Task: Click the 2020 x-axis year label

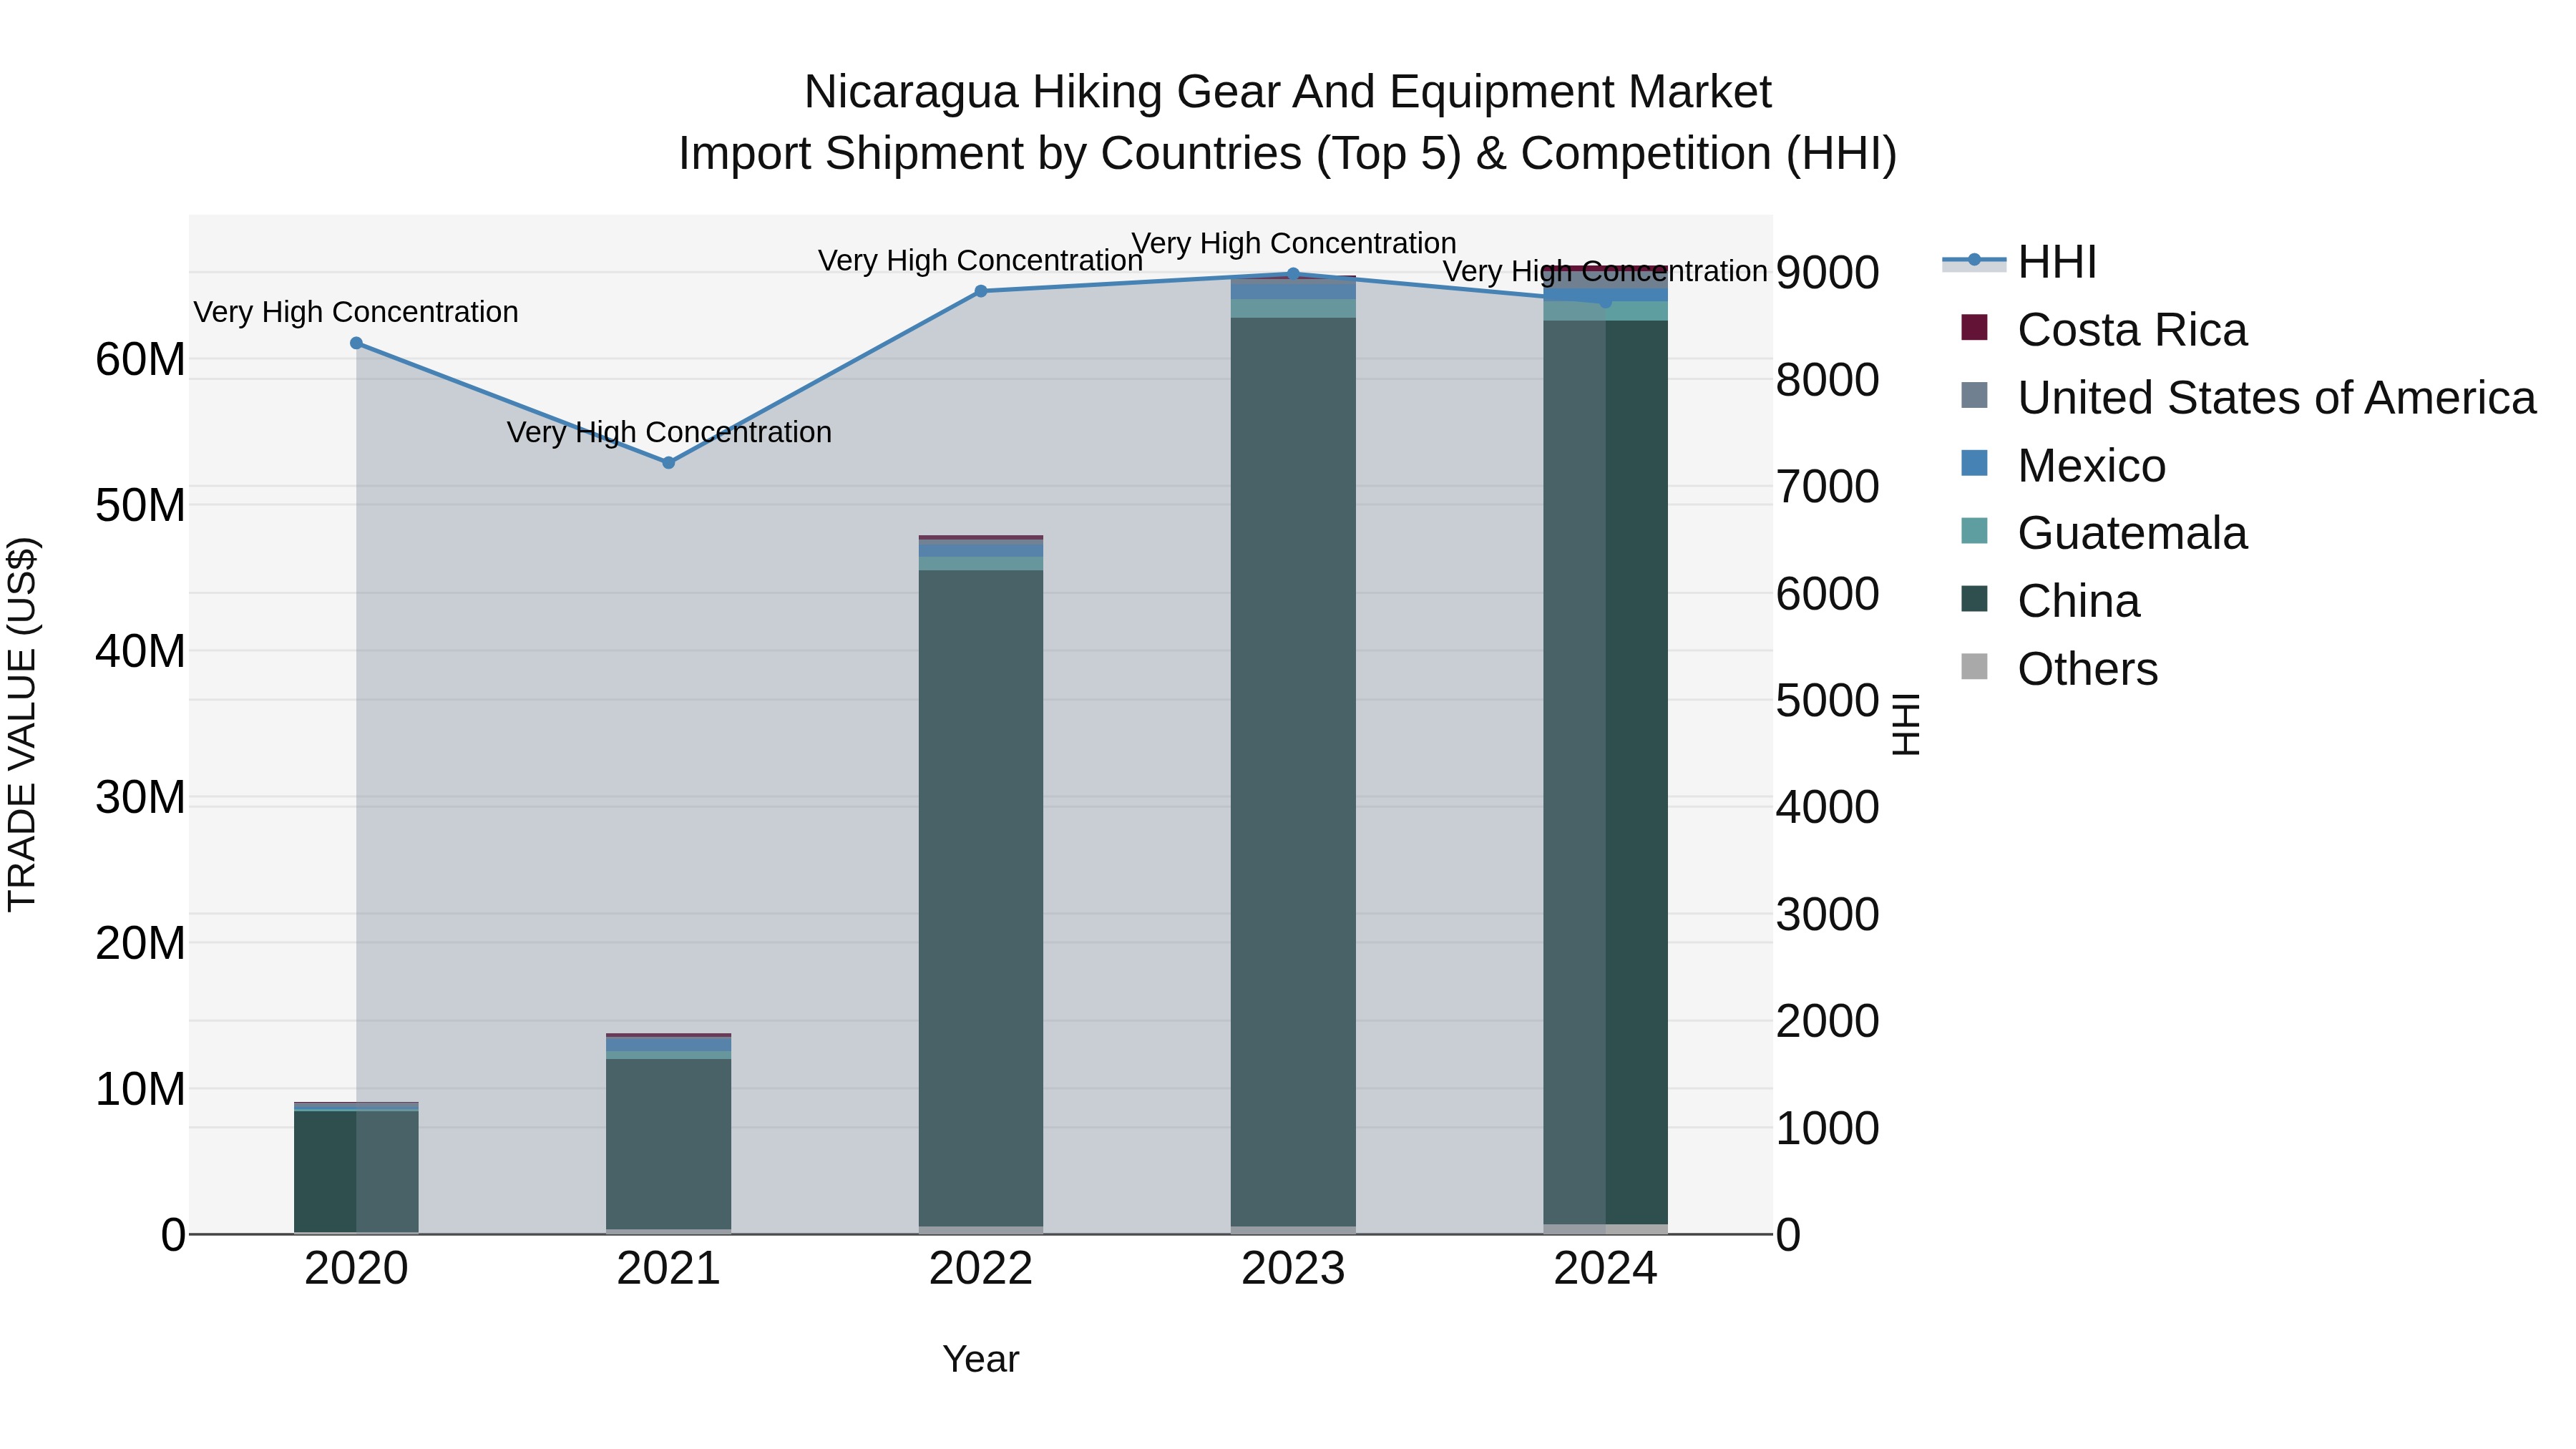Action: point(356,1269)
